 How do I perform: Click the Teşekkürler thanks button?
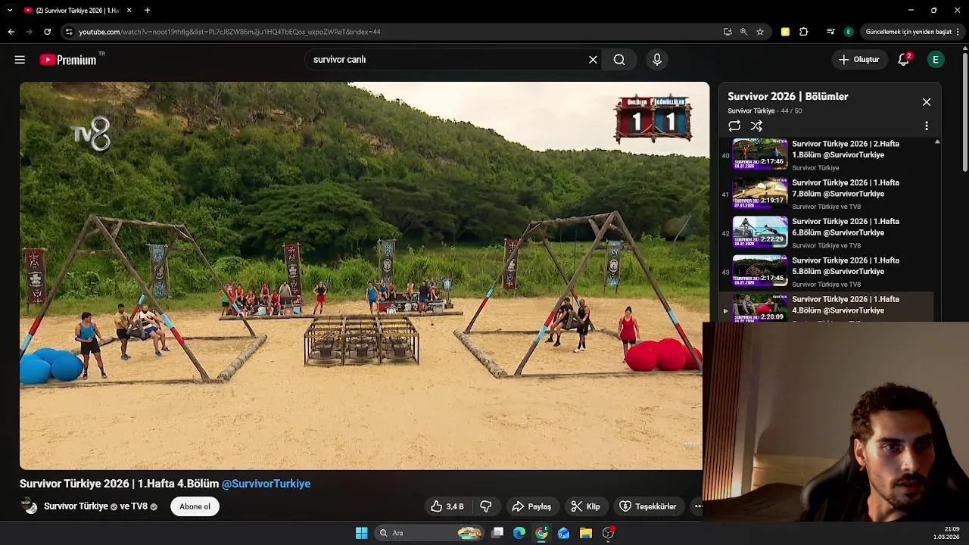(648, 506)
